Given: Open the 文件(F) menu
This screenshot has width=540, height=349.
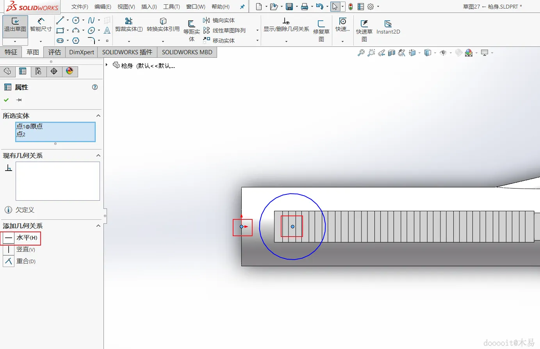Looking at the screenshot, I should pyautogui.click(x=80, y=7).
